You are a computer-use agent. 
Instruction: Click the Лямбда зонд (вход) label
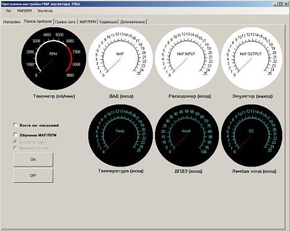pyautogui.click(x=254, y=171)
